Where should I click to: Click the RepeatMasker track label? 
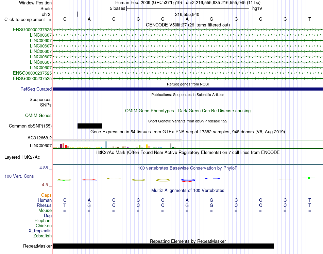[x=37, y=246]
